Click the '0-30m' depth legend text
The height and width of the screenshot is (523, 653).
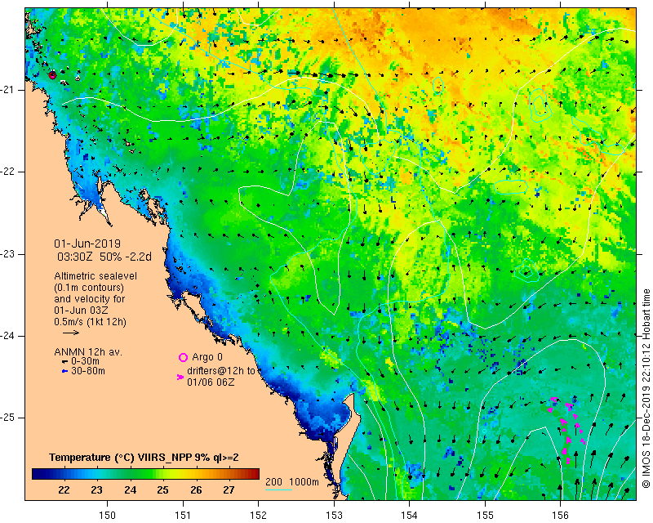pyautogui.click(x=86, y=361)
